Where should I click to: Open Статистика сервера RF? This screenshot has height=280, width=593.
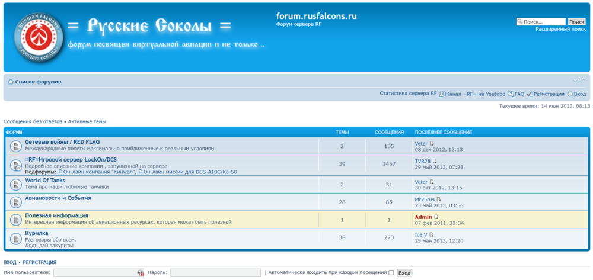click(x=408, y=94)
